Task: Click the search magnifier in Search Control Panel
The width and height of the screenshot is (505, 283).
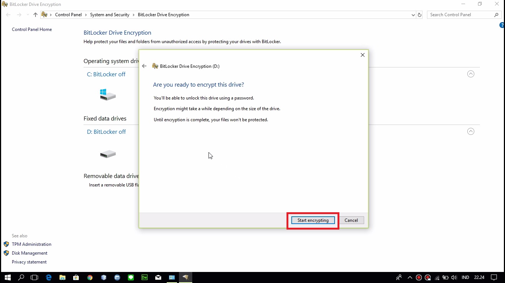Action: (496, 15)
